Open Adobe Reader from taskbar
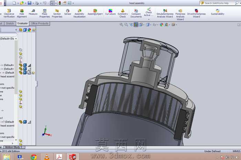The width and height of the screenshot is (241, 160). coord(59,157)
